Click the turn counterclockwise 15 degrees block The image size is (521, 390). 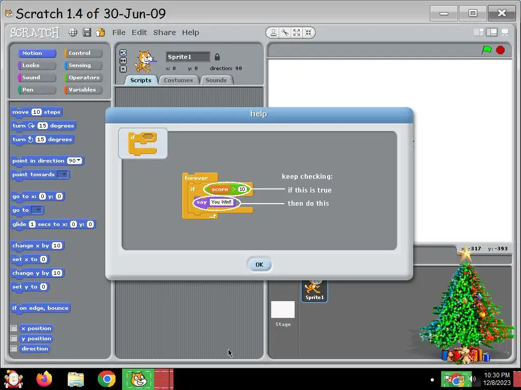coord(42,139)
